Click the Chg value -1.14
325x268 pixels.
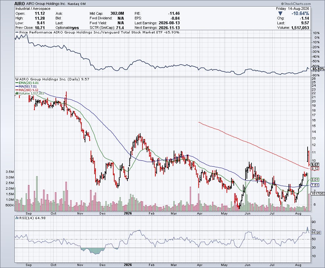pos(304,18)
